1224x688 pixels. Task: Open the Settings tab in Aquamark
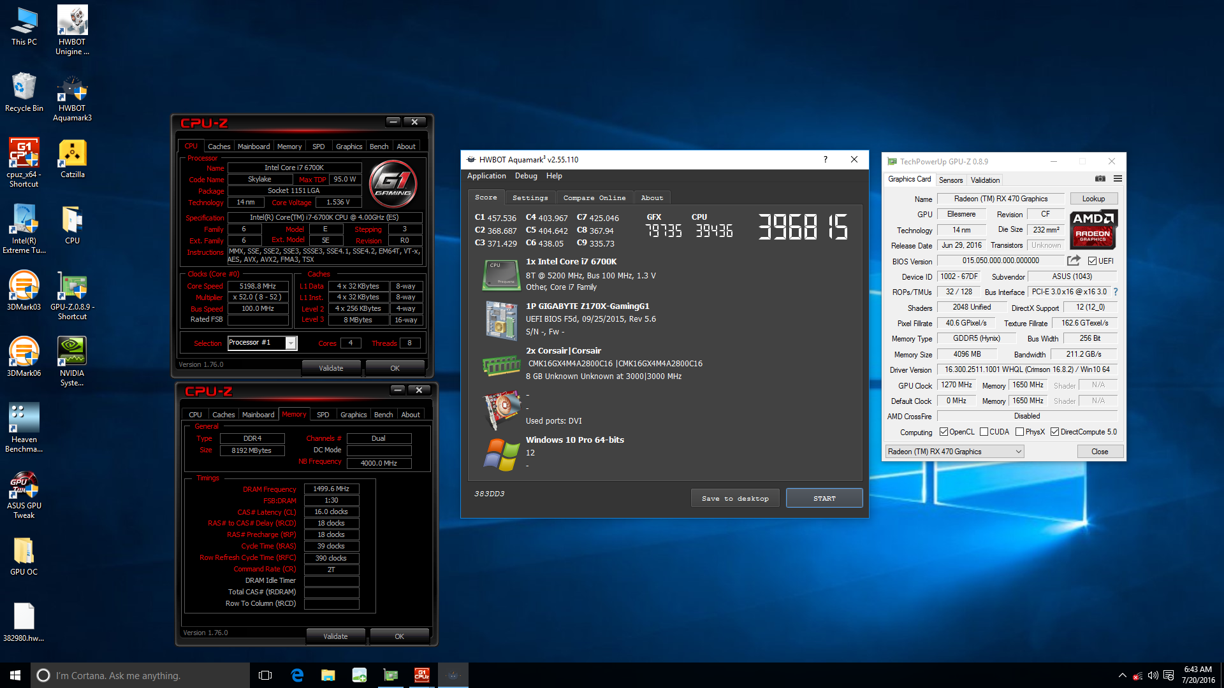tap(530, 198)
